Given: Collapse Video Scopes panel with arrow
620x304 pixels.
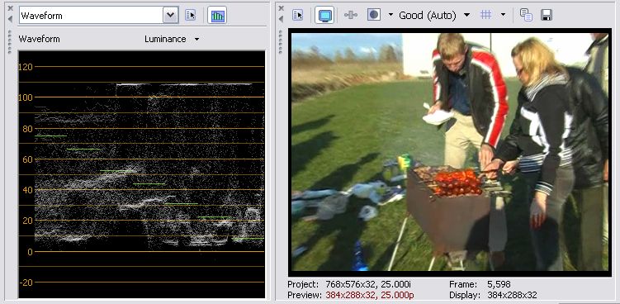Looking at the screenshot, I should point(10,19).
